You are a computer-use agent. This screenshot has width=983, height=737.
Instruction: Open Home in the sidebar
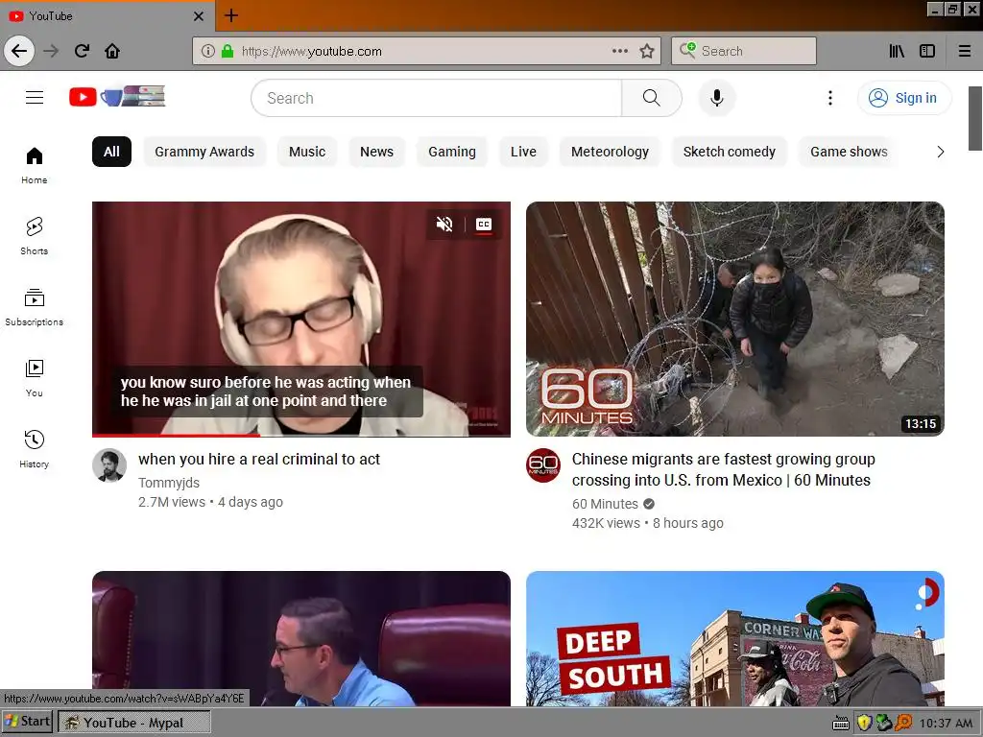click(x=35, y=165)
